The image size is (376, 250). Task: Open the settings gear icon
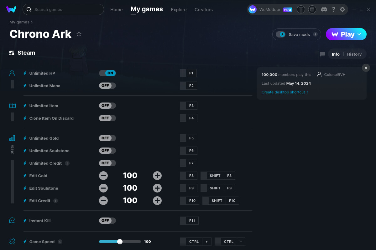click(x=342, y=9)
